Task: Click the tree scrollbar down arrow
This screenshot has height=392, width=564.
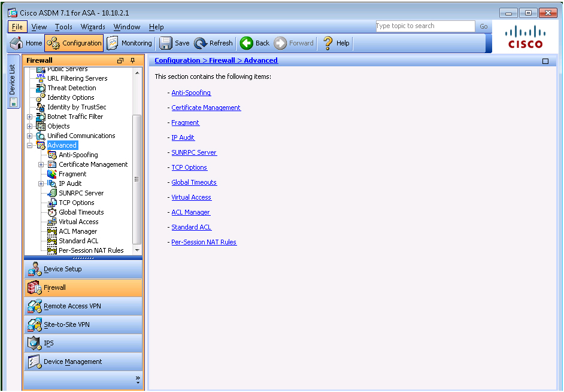Action: tap(137, 250)
